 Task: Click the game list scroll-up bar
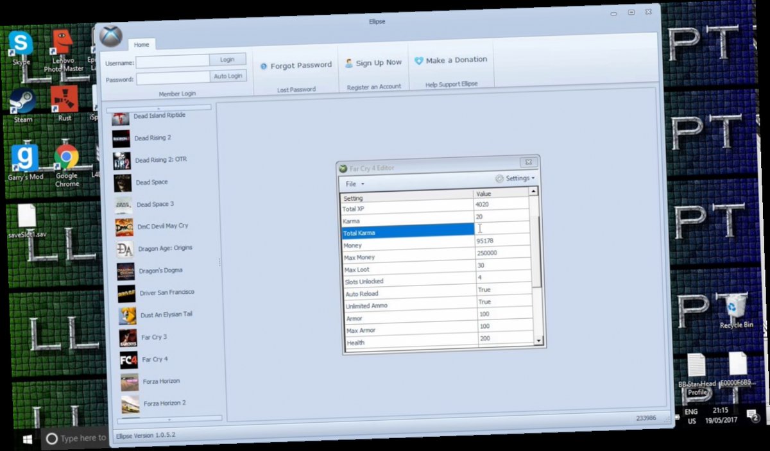tap(158, 108)
